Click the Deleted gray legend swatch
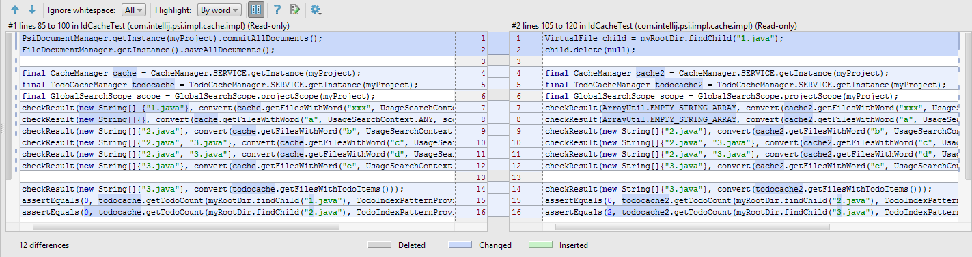 click(379, 245)
